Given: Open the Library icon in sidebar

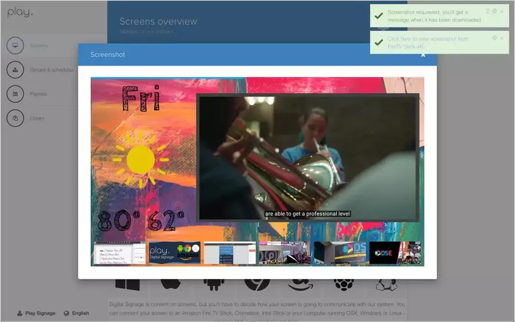Looking at the screenshot, I should pos(15,118).
